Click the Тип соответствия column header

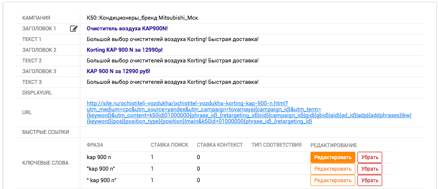(x=276, y=145)
